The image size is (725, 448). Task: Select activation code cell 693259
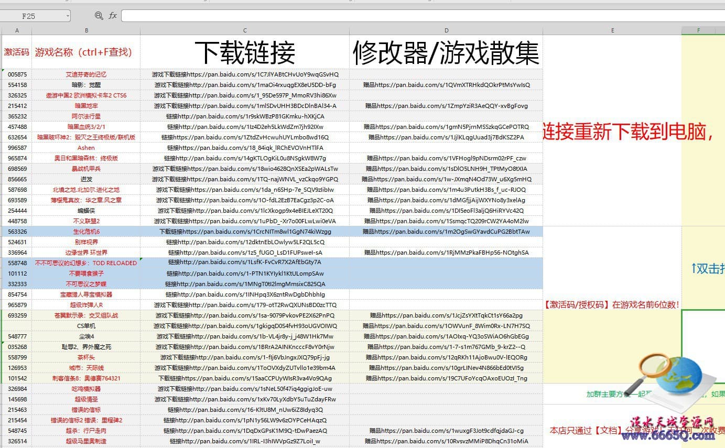tap(17, 315)
